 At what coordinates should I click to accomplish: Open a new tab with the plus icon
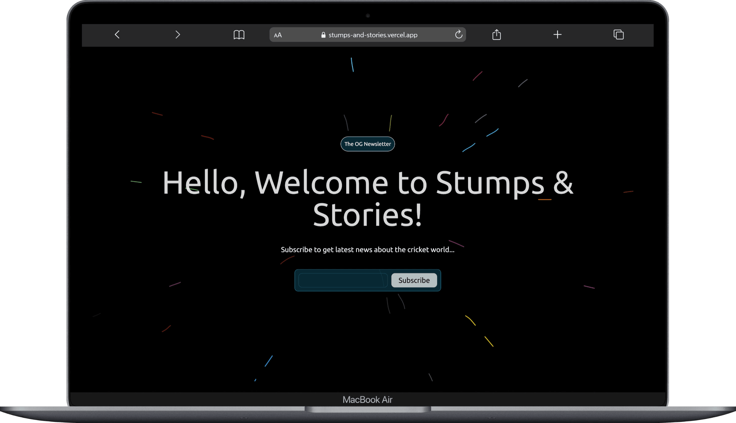(x=557, y=35)
